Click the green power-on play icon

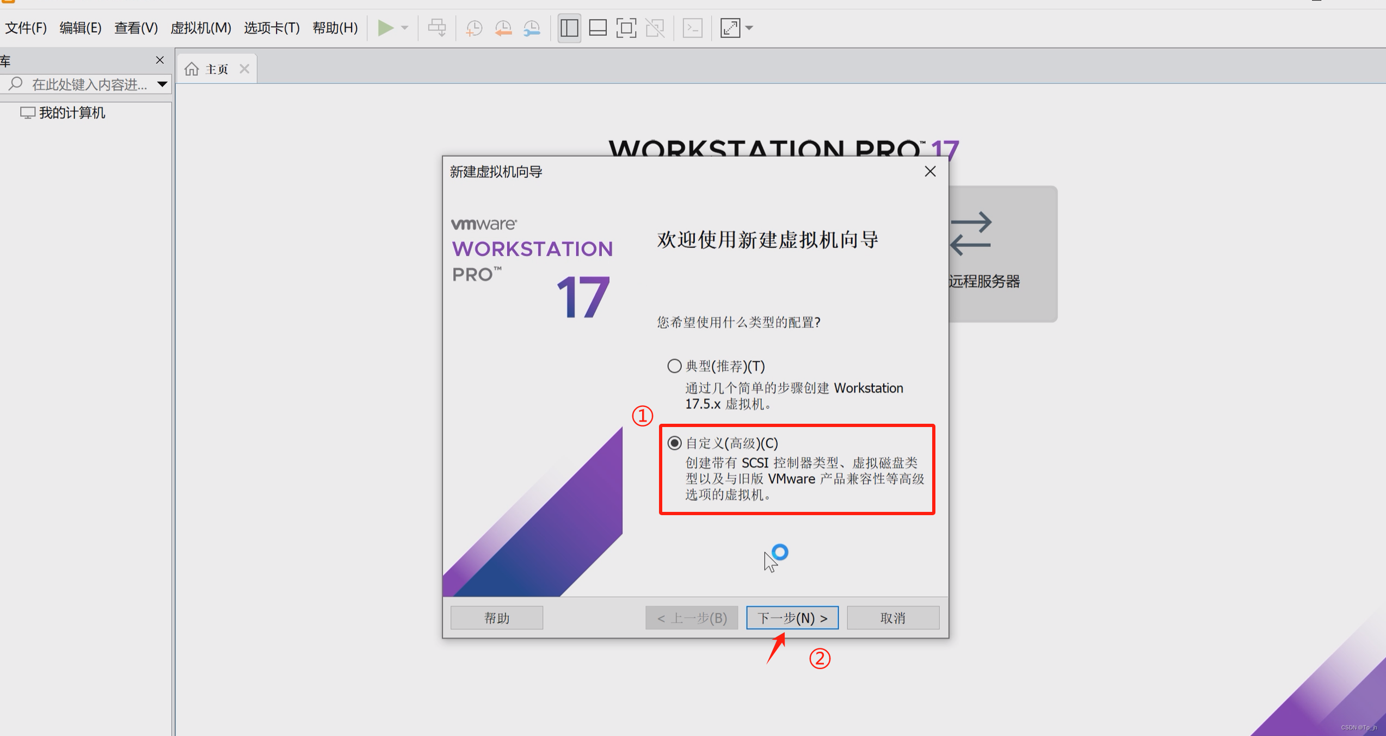[x=385, y=28]
